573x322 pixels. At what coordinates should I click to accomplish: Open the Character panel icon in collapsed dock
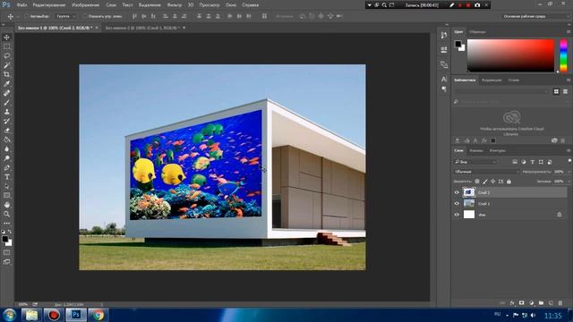444,79
